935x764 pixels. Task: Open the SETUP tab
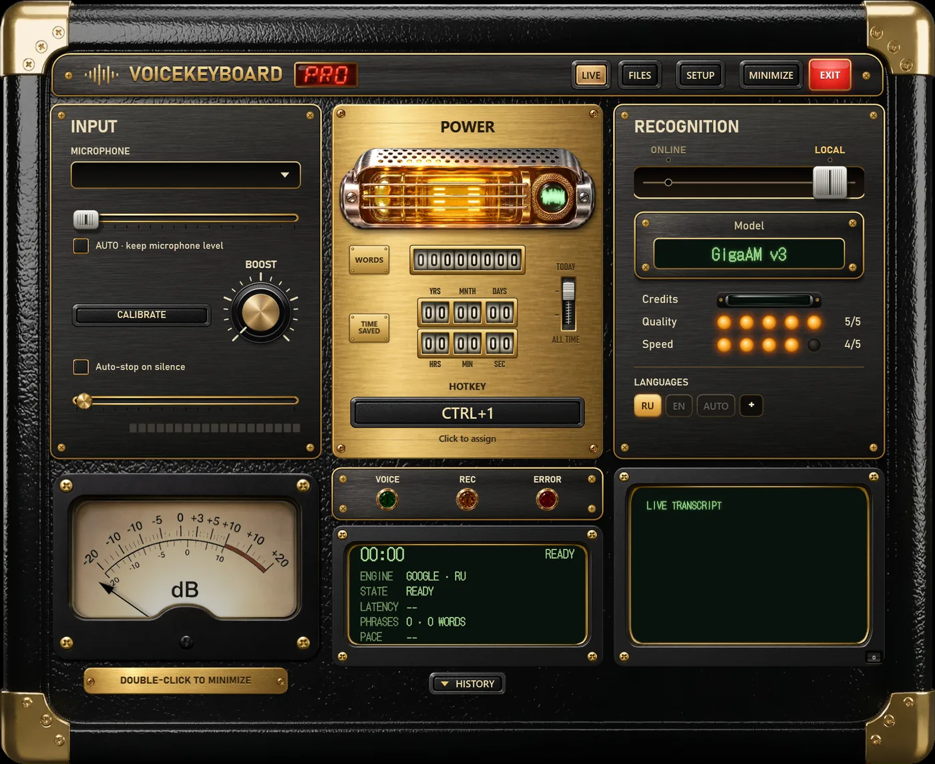[x=700, y=75]
